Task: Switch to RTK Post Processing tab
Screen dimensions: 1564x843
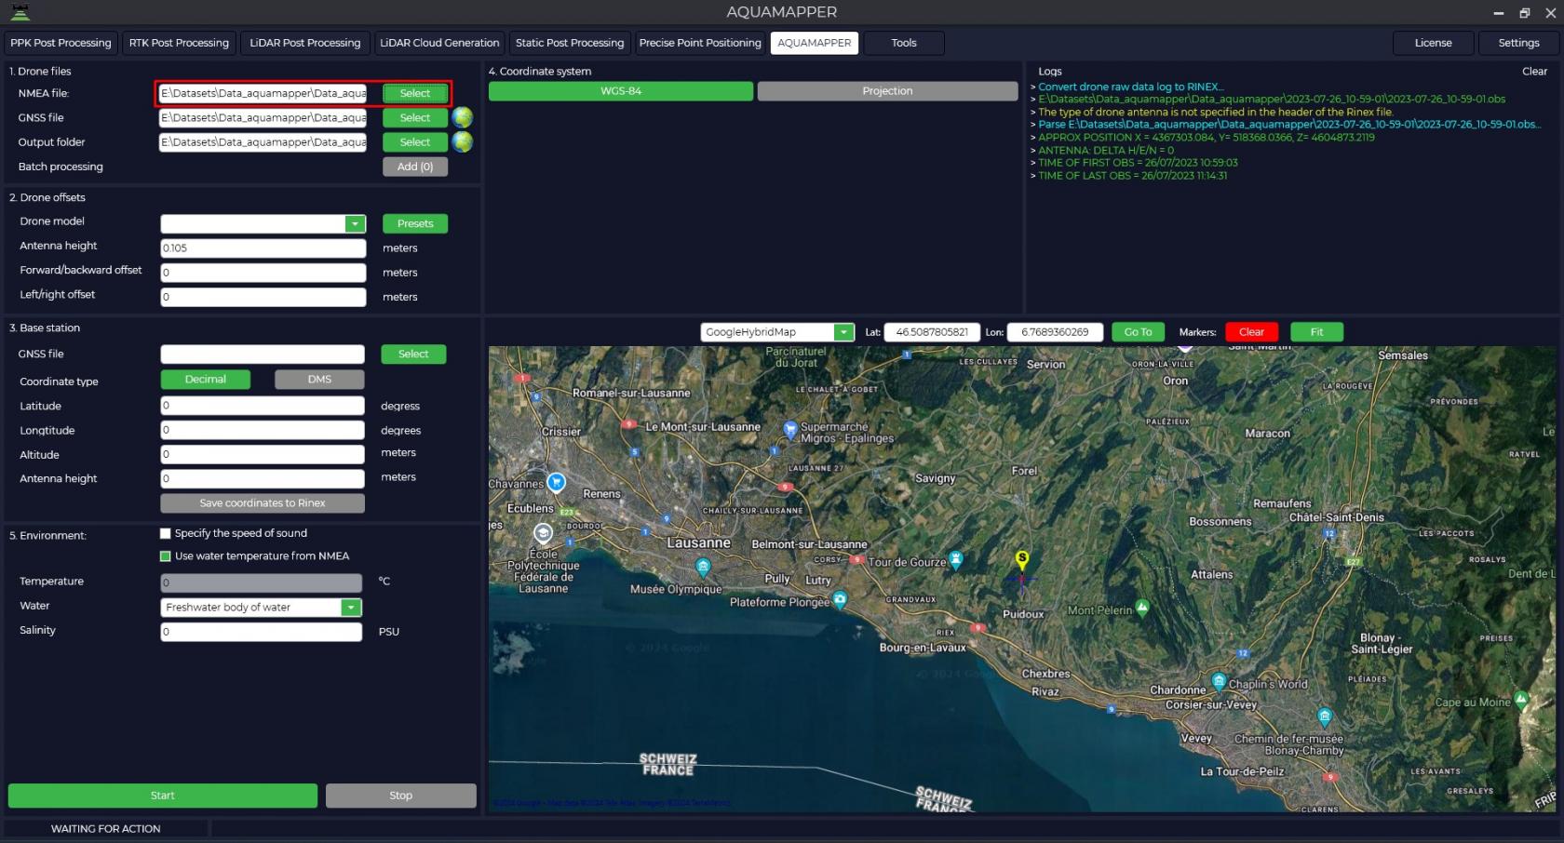Action: [x=179, y=43]
